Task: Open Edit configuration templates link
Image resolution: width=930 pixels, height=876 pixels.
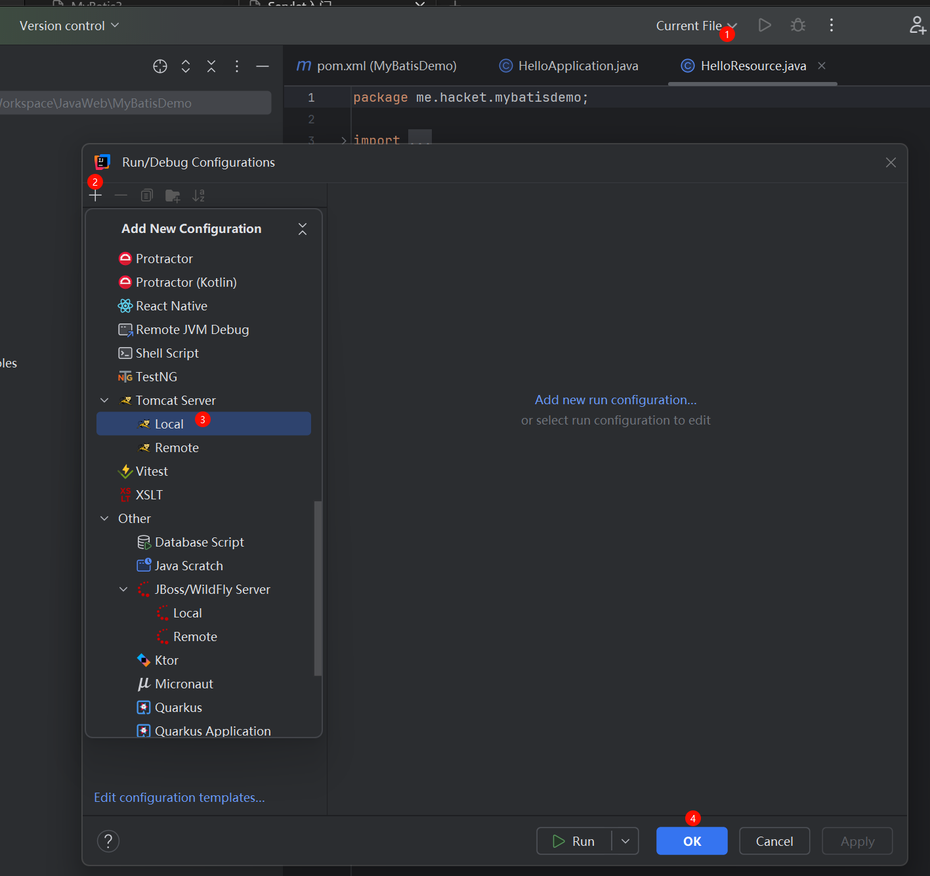Action: [179, 797]
